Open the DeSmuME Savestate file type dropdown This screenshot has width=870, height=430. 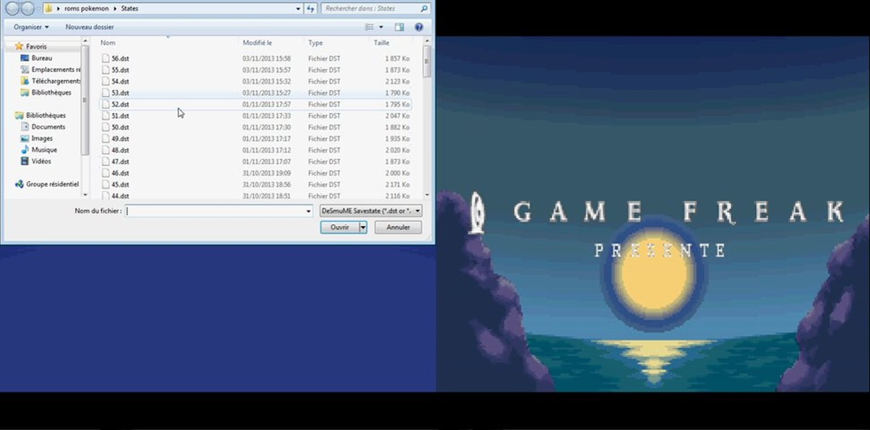417,211
